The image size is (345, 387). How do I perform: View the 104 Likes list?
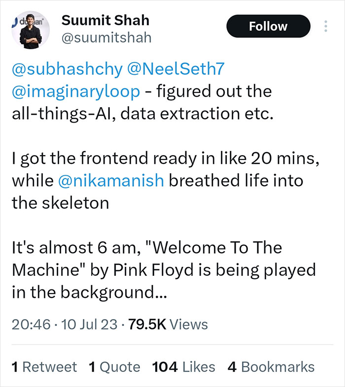(x=183, y=367)
